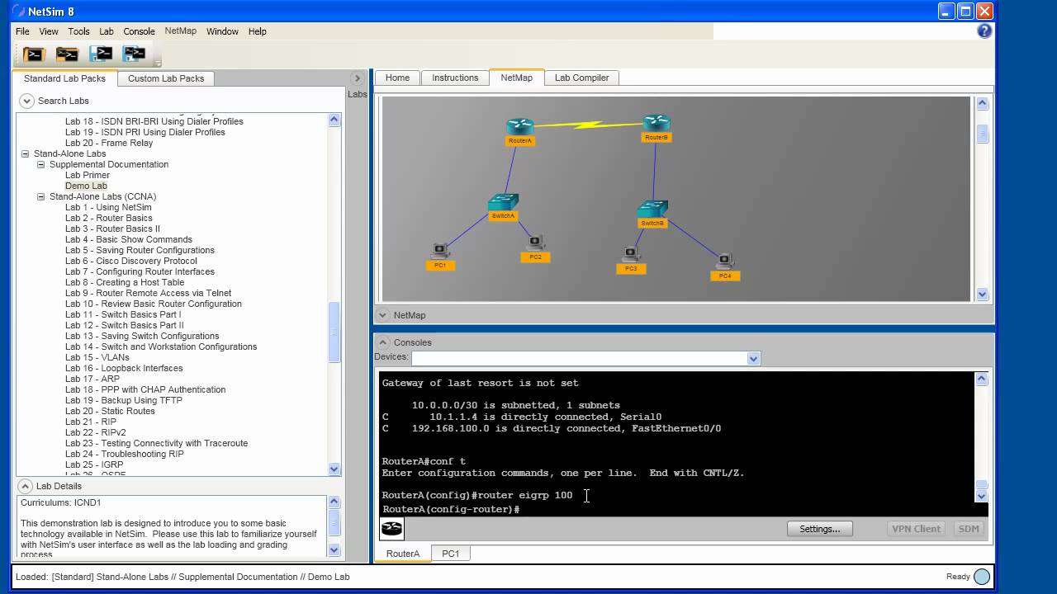Switch to the PC1 console tab
The width and height of the screenshot is (1057, 594).
click(x=450, y=554)
